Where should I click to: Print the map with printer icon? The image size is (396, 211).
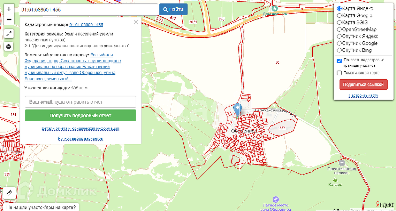pos(9,46)
